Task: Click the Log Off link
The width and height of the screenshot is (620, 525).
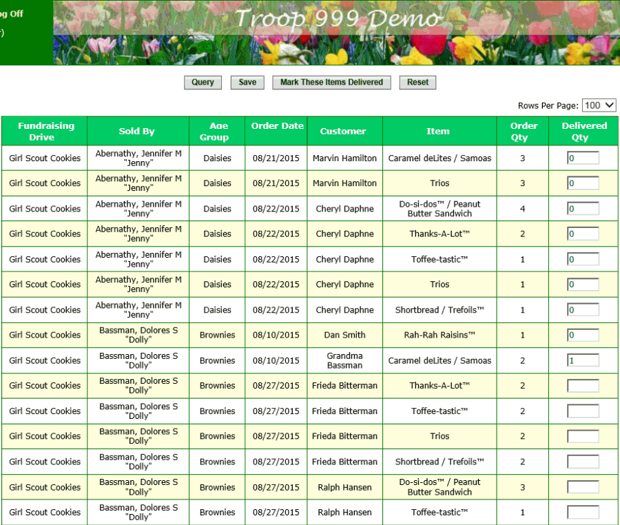Action: click(12, 14)
